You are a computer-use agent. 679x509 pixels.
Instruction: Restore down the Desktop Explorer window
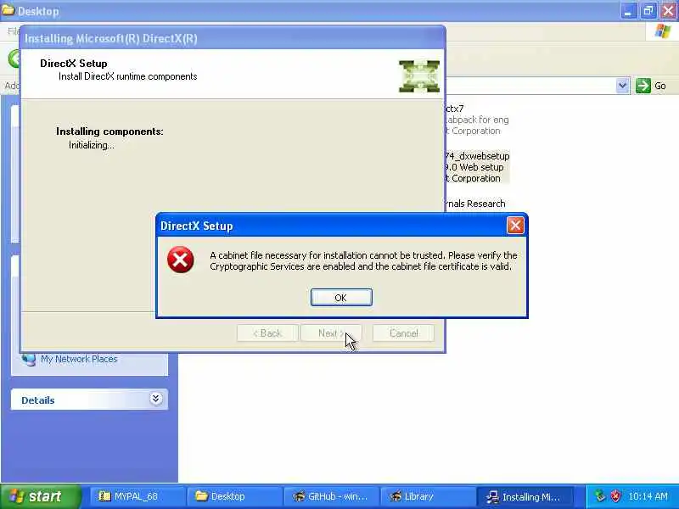(x=648, y=11)
